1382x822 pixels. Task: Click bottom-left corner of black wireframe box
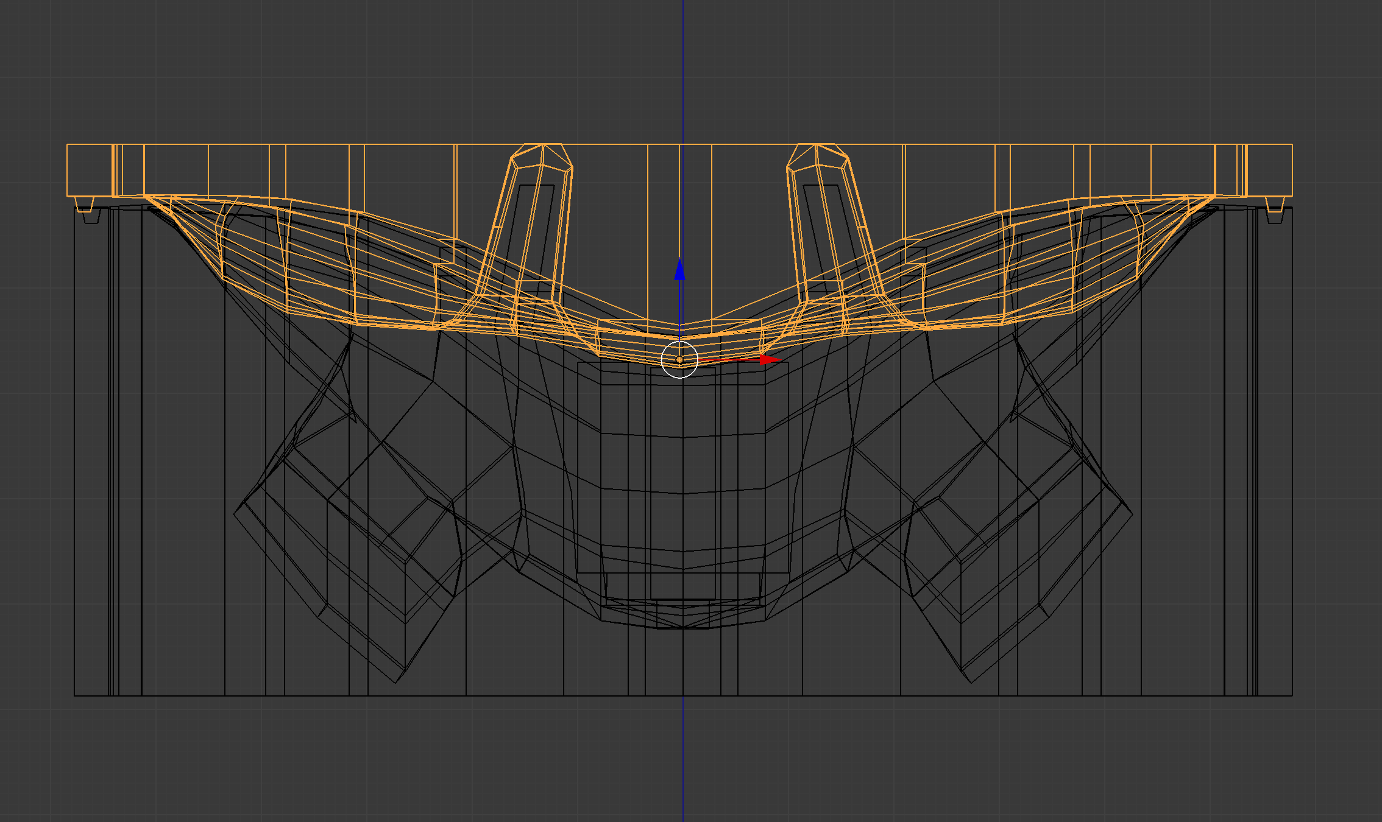tap(75, 695)
